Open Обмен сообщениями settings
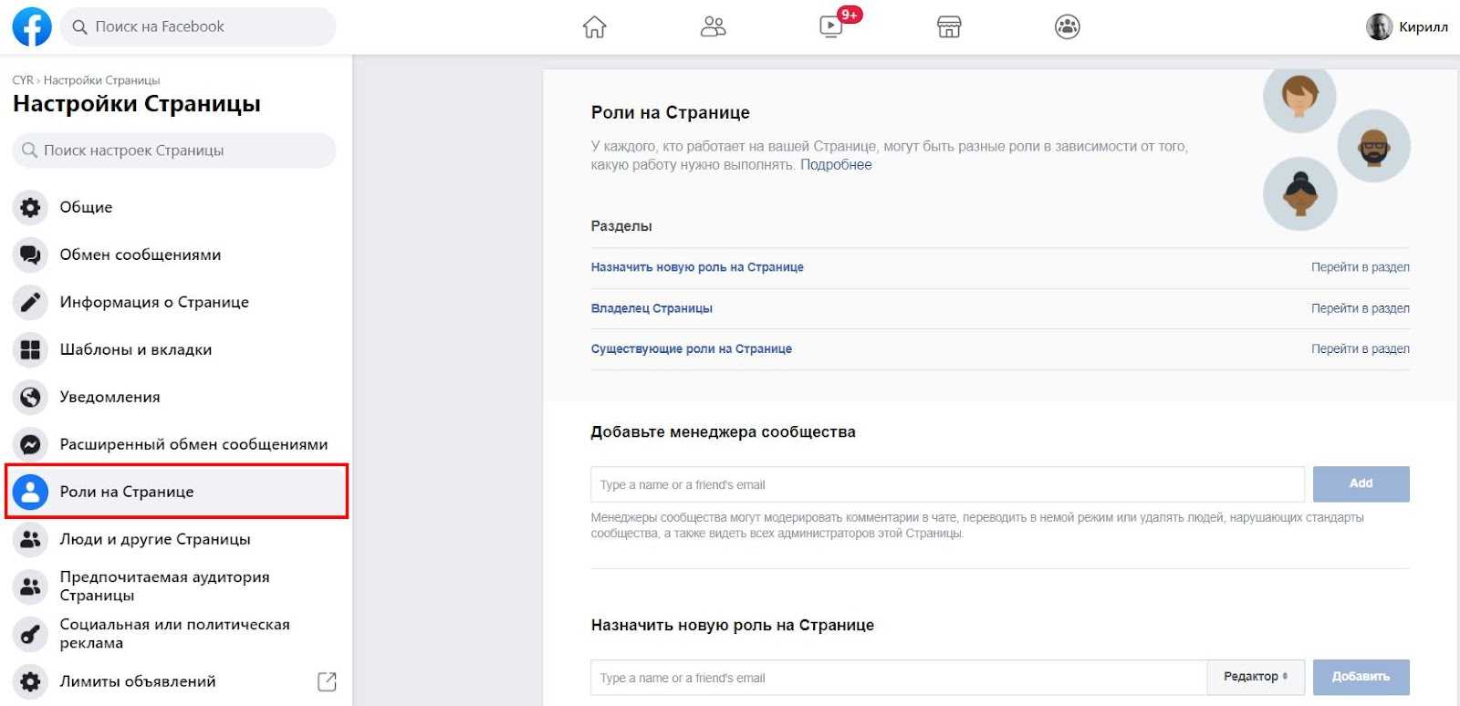Viewport: 1460px width, 706px height. pos(140,254)
